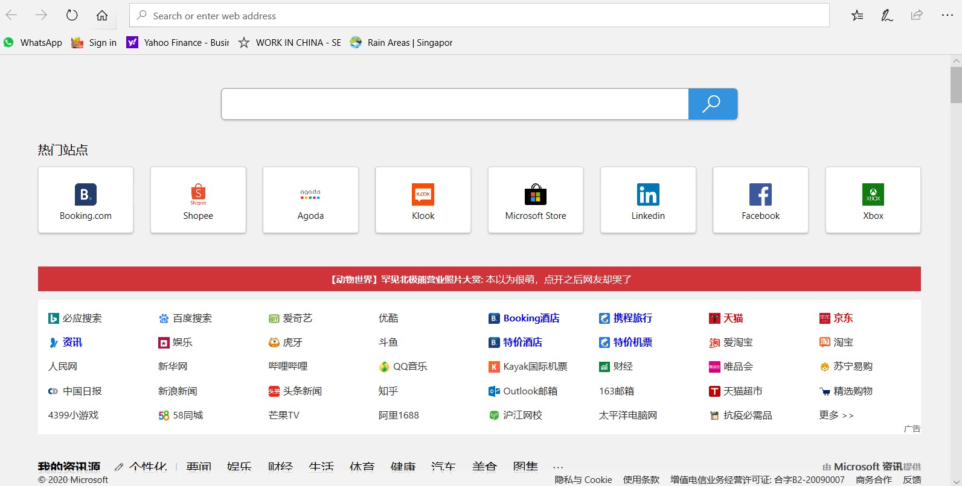Image resolution: width=962 pixels, height=486 pixels.
Task: Open the Microsoft Store tile
Action: coord(536,200)
